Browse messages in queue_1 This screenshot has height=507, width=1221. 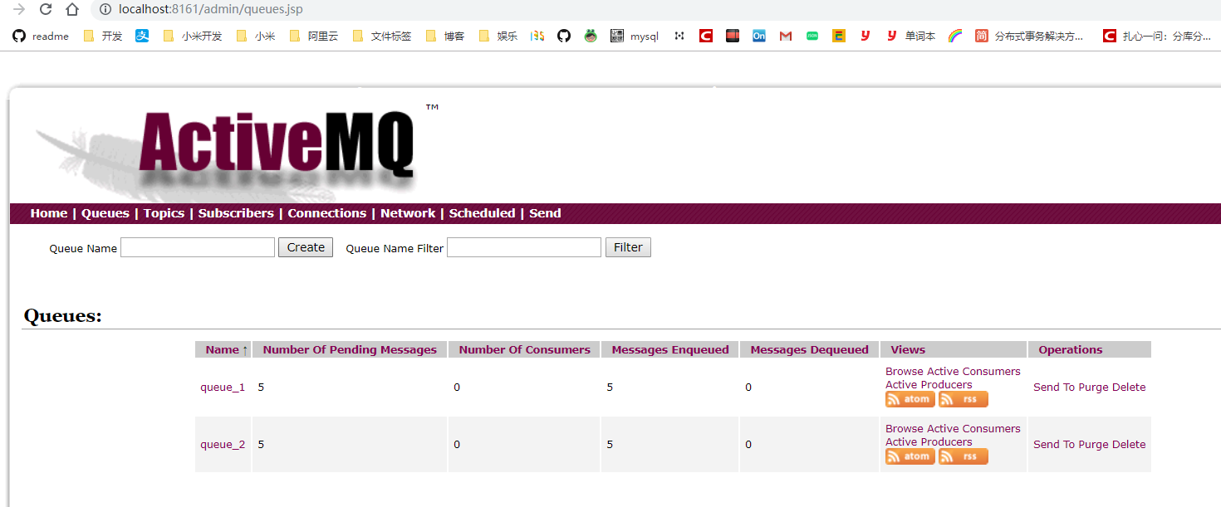(905, 371)
